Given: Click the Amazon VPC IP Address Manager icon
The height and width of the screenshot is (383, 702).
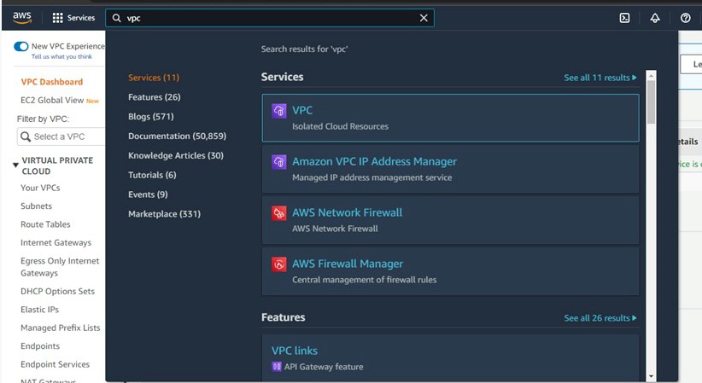Looking at the screenshot, I should pyautogui.click(x=279, y=161).
